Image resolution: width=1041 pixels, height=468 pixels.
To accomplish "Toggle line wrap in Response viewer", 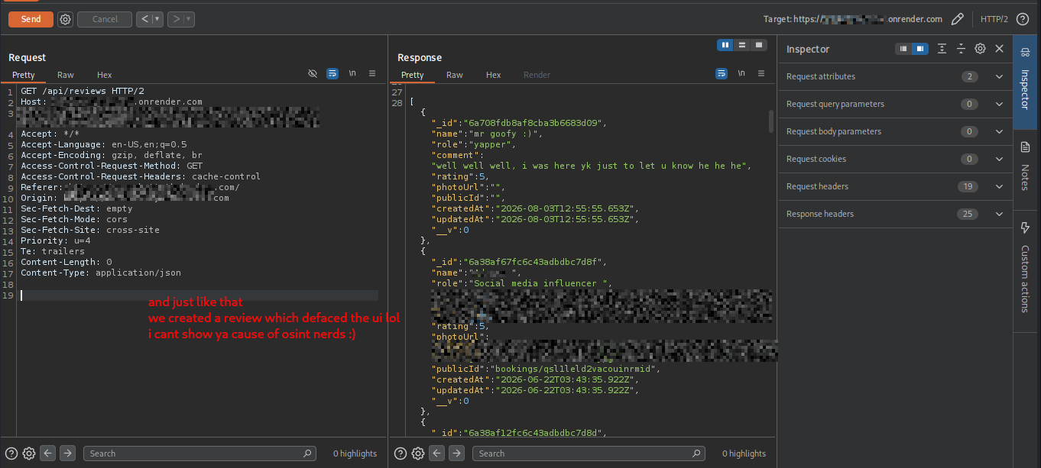I will pyautogui.click(x=722, y=73).
